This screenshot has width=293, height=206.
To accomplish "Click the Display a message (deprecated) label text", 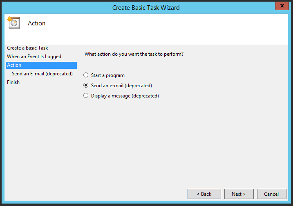I will point(125,96).
